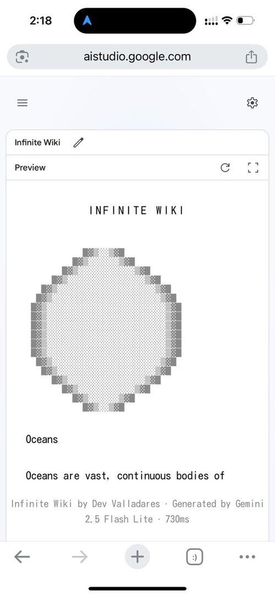Tap the ASCII ocean artwork
This screenshot has height=596, width=275.
point(106,330)
